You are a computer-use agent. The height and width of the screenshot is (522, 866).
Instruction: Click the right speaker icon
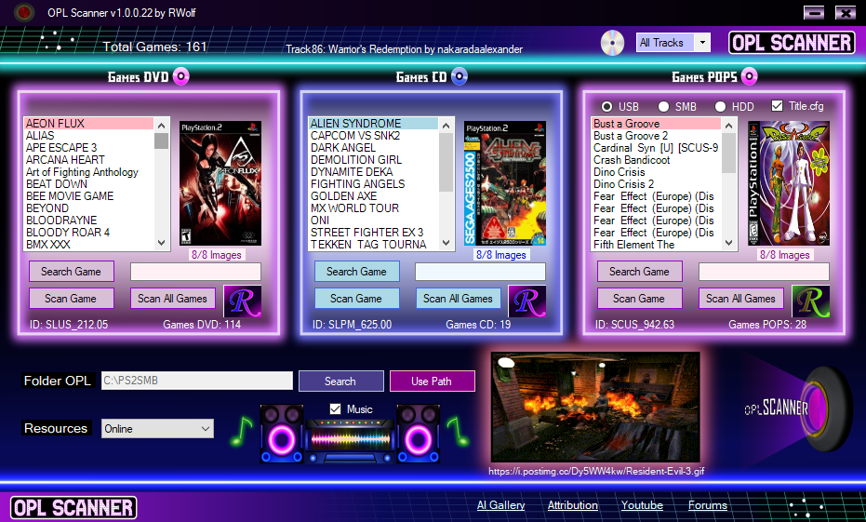point(418,434)
